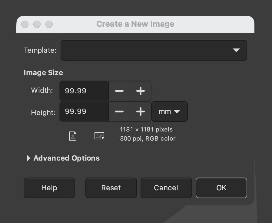Screen dimensions: 272x223
Task: Open the mm unit selector
Action: [169, 111]
